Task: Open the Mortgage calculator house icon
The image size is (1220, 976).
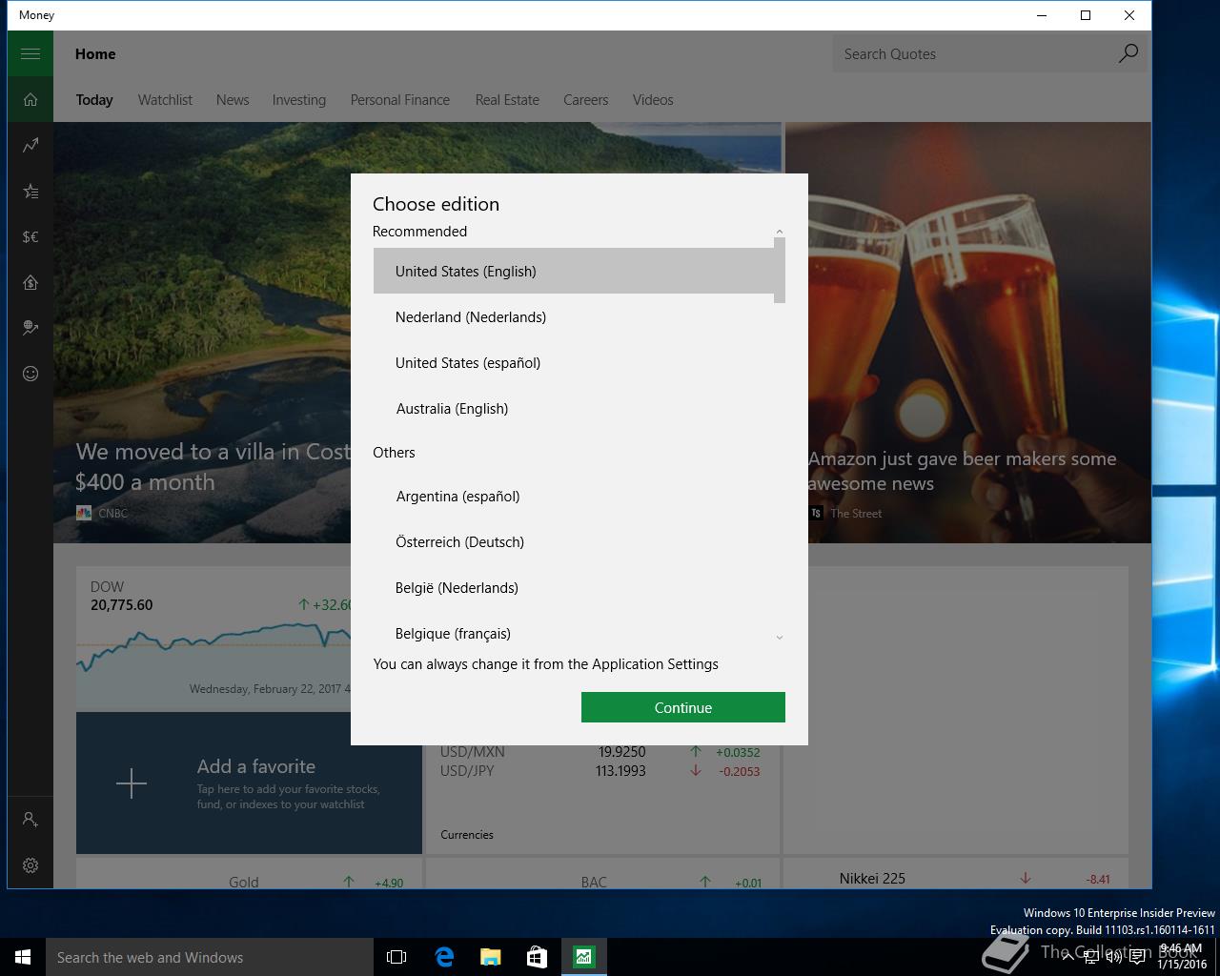Action: 30,282
